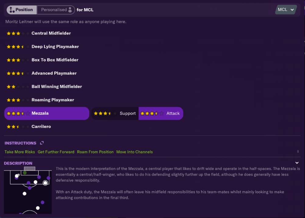Screen dimensions: 305x218
Task: Click the star rating beside Carrilero
Action: tap(18, 127)
